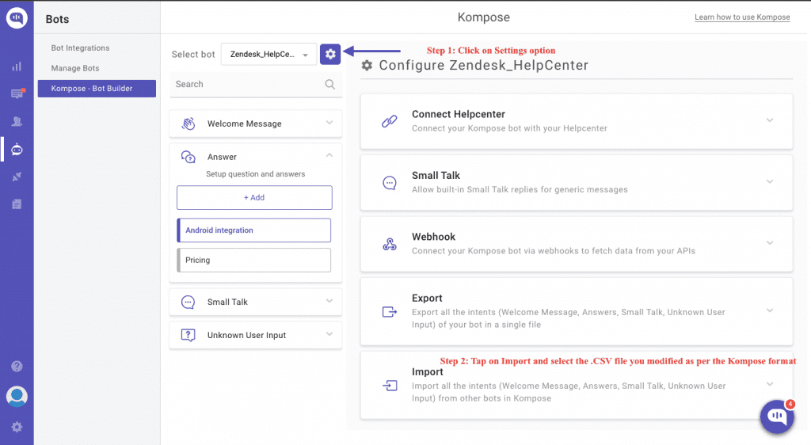Viewport: 811px width, 445px height.
Task: Expand the Connect Helpcenter card chevron
Action: click(770, 120)
